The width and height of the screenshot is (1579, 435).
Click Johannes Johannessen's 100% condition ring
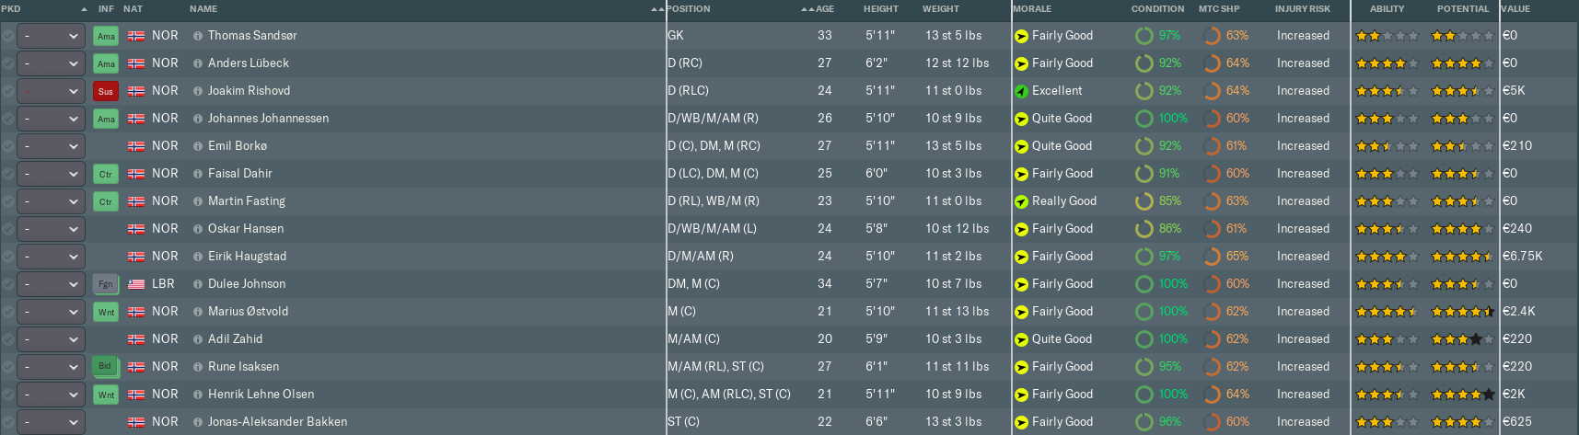click(1144, 119)
